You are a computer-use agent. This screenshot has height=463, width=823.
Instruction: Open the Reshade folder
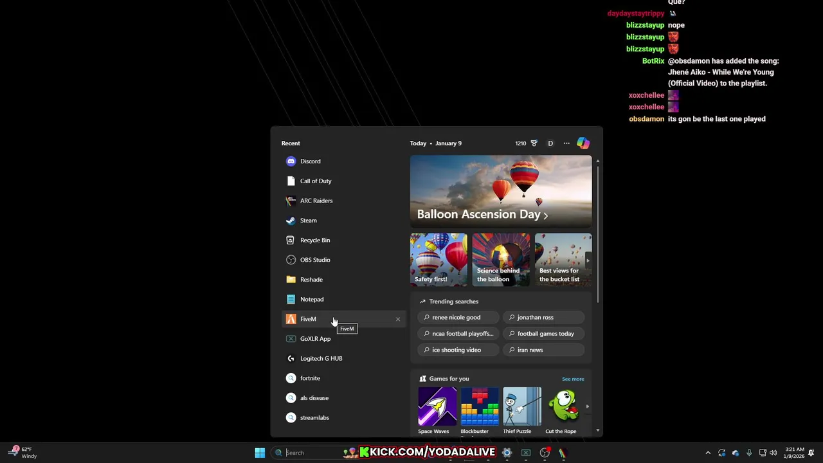coord(344,280)
